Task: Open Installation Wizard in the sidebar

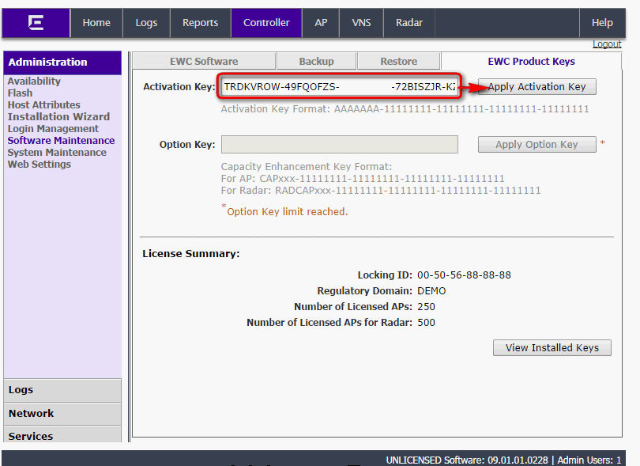Action: 58,116
